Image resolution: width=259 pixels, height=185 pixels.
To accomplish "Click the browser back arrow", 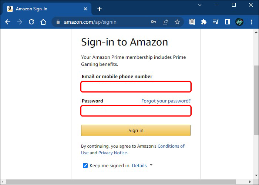I will pyautogui.click(x=7, y=22).
